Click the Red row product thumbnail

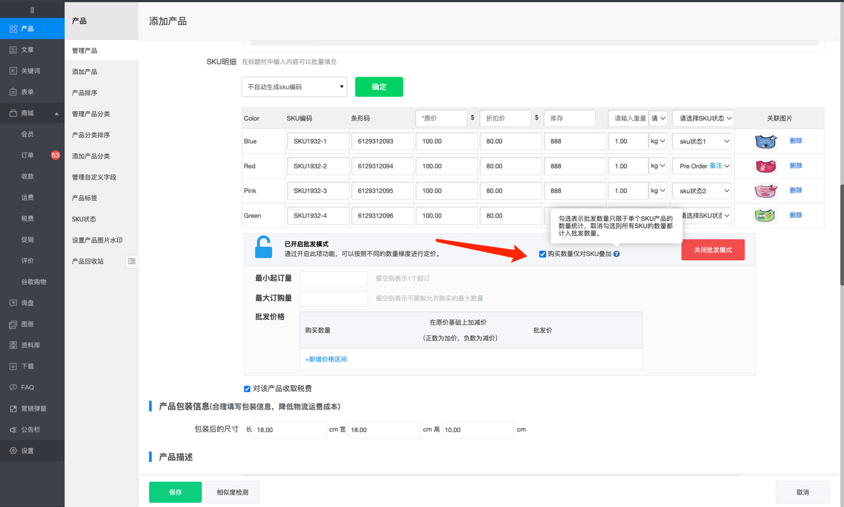(x=765, y=166)
